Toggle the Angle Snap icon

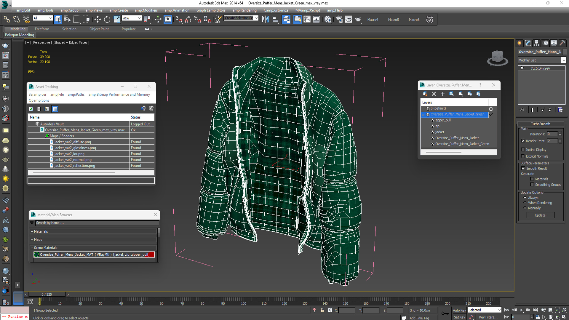point(188,20)
